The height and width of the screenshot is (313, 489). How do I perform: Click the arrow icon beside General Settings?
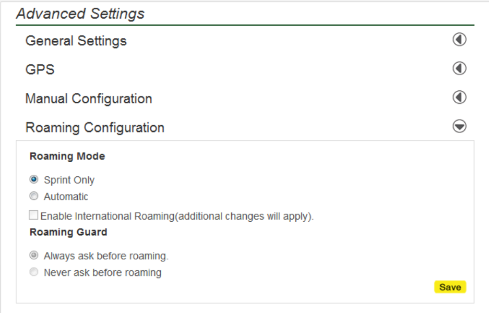pos(459,40)
